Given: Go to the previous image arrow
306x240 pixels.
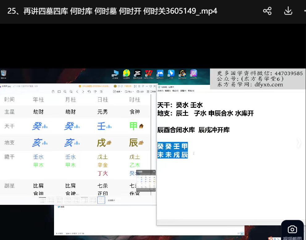Looking at the screenshot, I should coord(77,92).
